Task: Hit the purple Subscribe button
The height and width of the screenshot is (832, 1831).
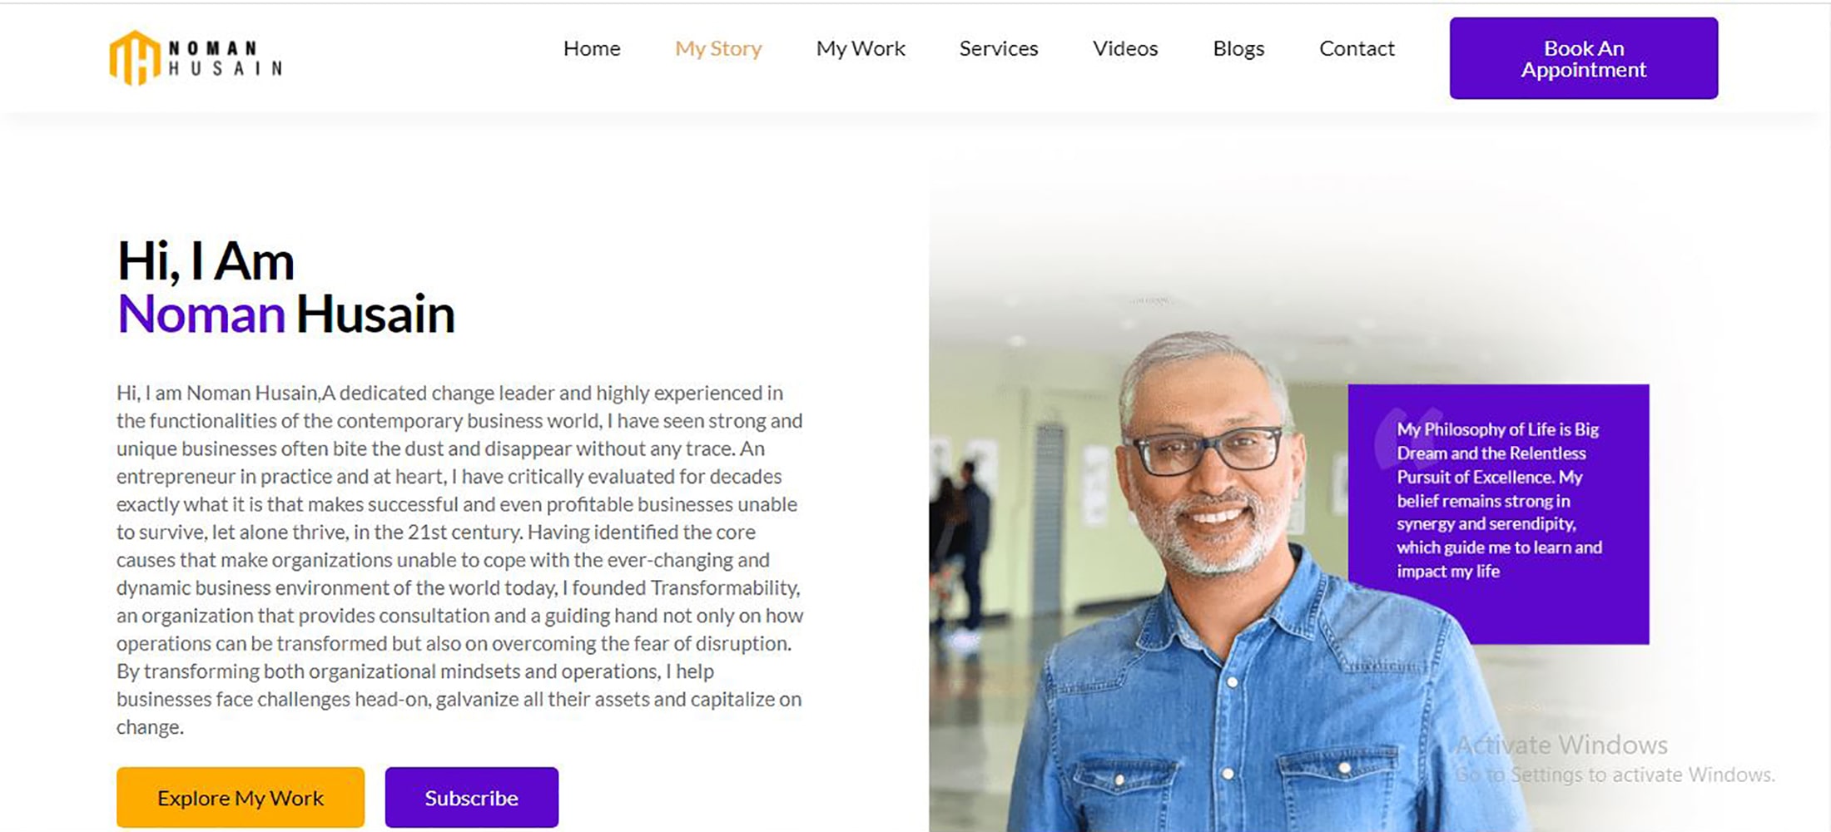Action: pos(472,798)
